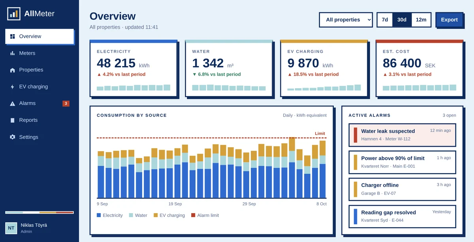474x242 pixels.
Task: Open the Reading gap resolved alarm
Action: pos(402,216)
